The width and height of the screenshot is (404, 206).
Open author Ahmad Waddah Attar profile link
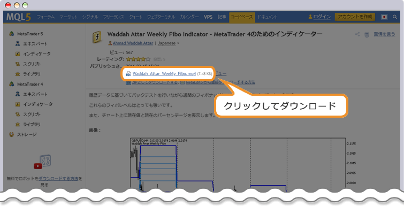coord(133,43)
